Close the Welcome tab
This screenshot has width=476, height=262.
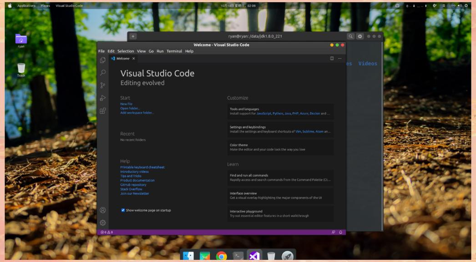[134, 58]
